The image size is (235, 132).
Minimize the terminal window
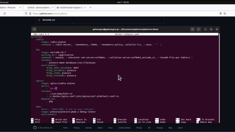coord(205,29)
